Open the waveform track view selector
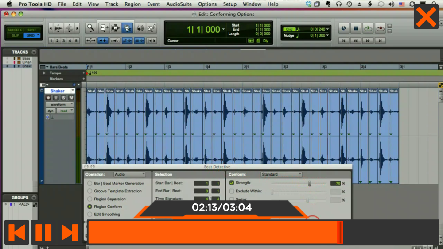 (x=60, y=105)
